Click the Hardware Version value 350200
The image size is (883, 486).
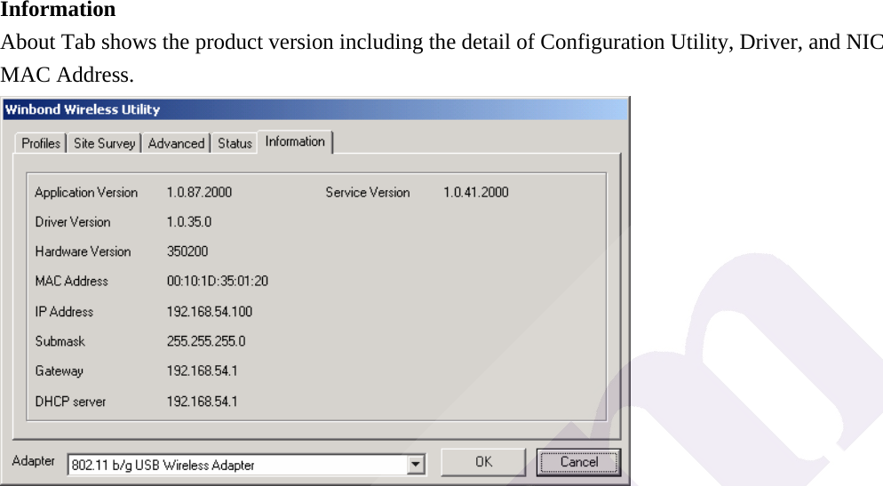pyautogui.click(x=187, y=251)
